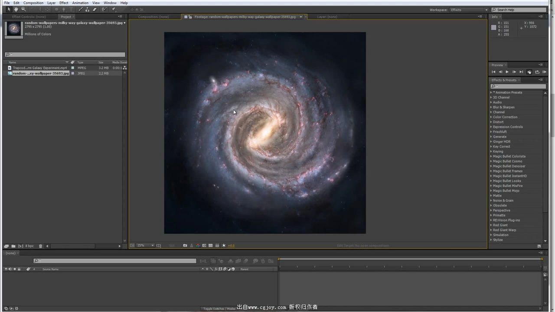
Task: Jump to first frame in Preview panel
Action: tap(493, 72)
